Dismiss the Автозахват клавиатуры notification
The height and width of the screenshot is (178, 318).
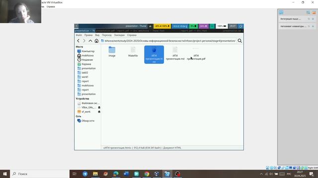pyautogui.click(x=313, y=26)
